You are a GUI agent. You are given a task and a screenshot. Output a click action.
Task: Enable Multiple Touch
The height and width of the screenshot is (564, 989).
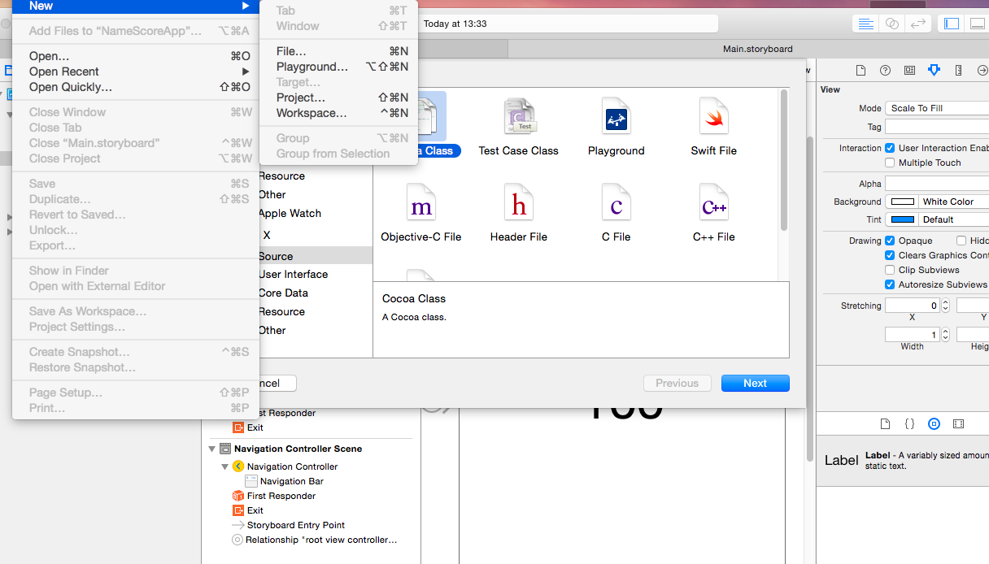889,163
